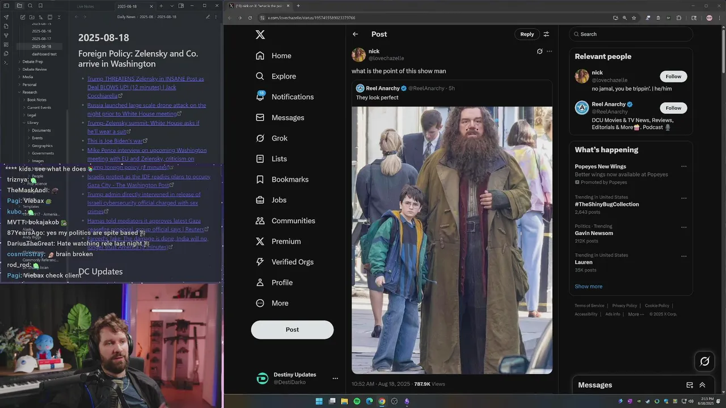Image resolution: width=726 pixels, height=408 pixels.
Task: Expand the Messages drawer with double chevron
Action: click(x=702, y=385)
